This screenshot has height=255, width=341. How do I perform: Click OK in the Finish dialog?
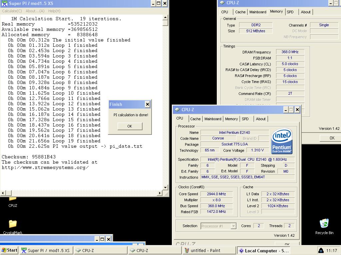click(130, 126)
